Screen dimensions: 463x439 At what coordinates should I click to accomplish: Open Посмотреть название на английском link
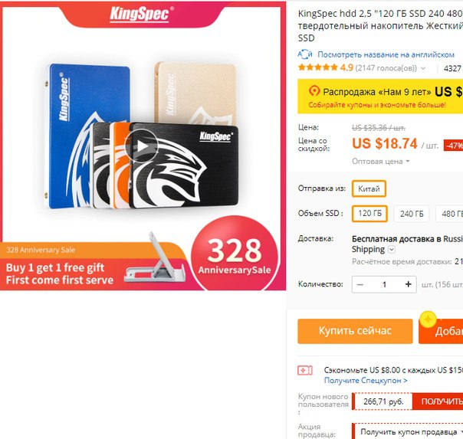click(x=386, y=54)
